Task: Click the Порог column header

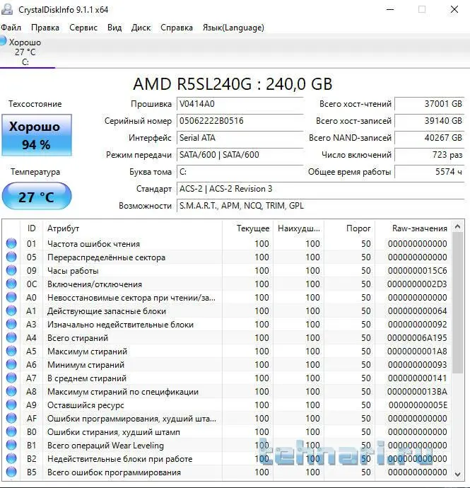Action: 350,228
